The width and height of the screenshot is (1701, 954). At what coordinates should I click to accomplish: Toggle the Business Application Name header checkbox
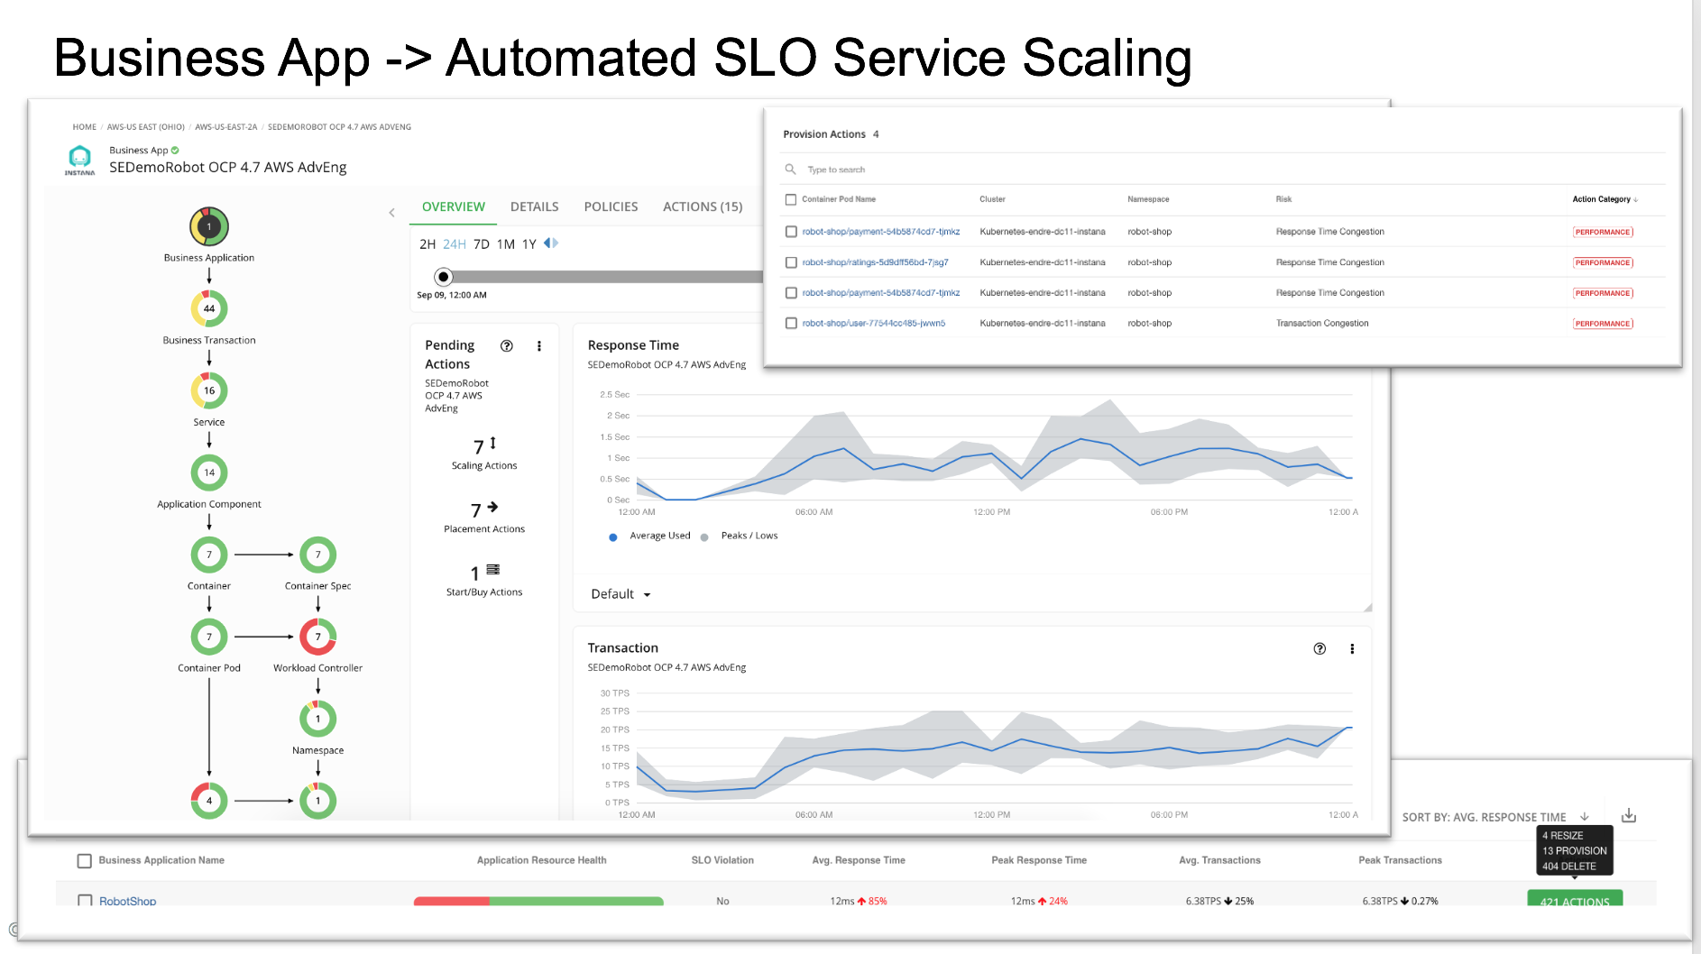85,861
